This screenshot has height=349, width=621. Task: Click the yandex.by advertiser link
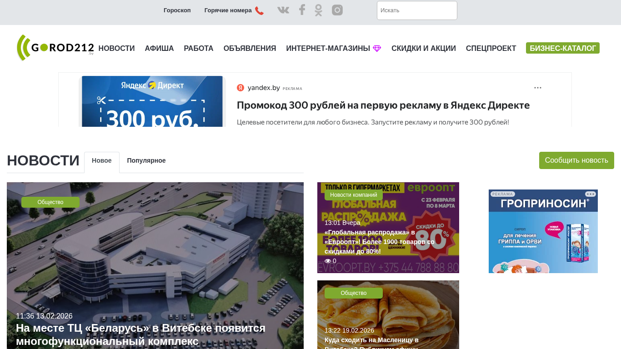(x=264, y=88)
